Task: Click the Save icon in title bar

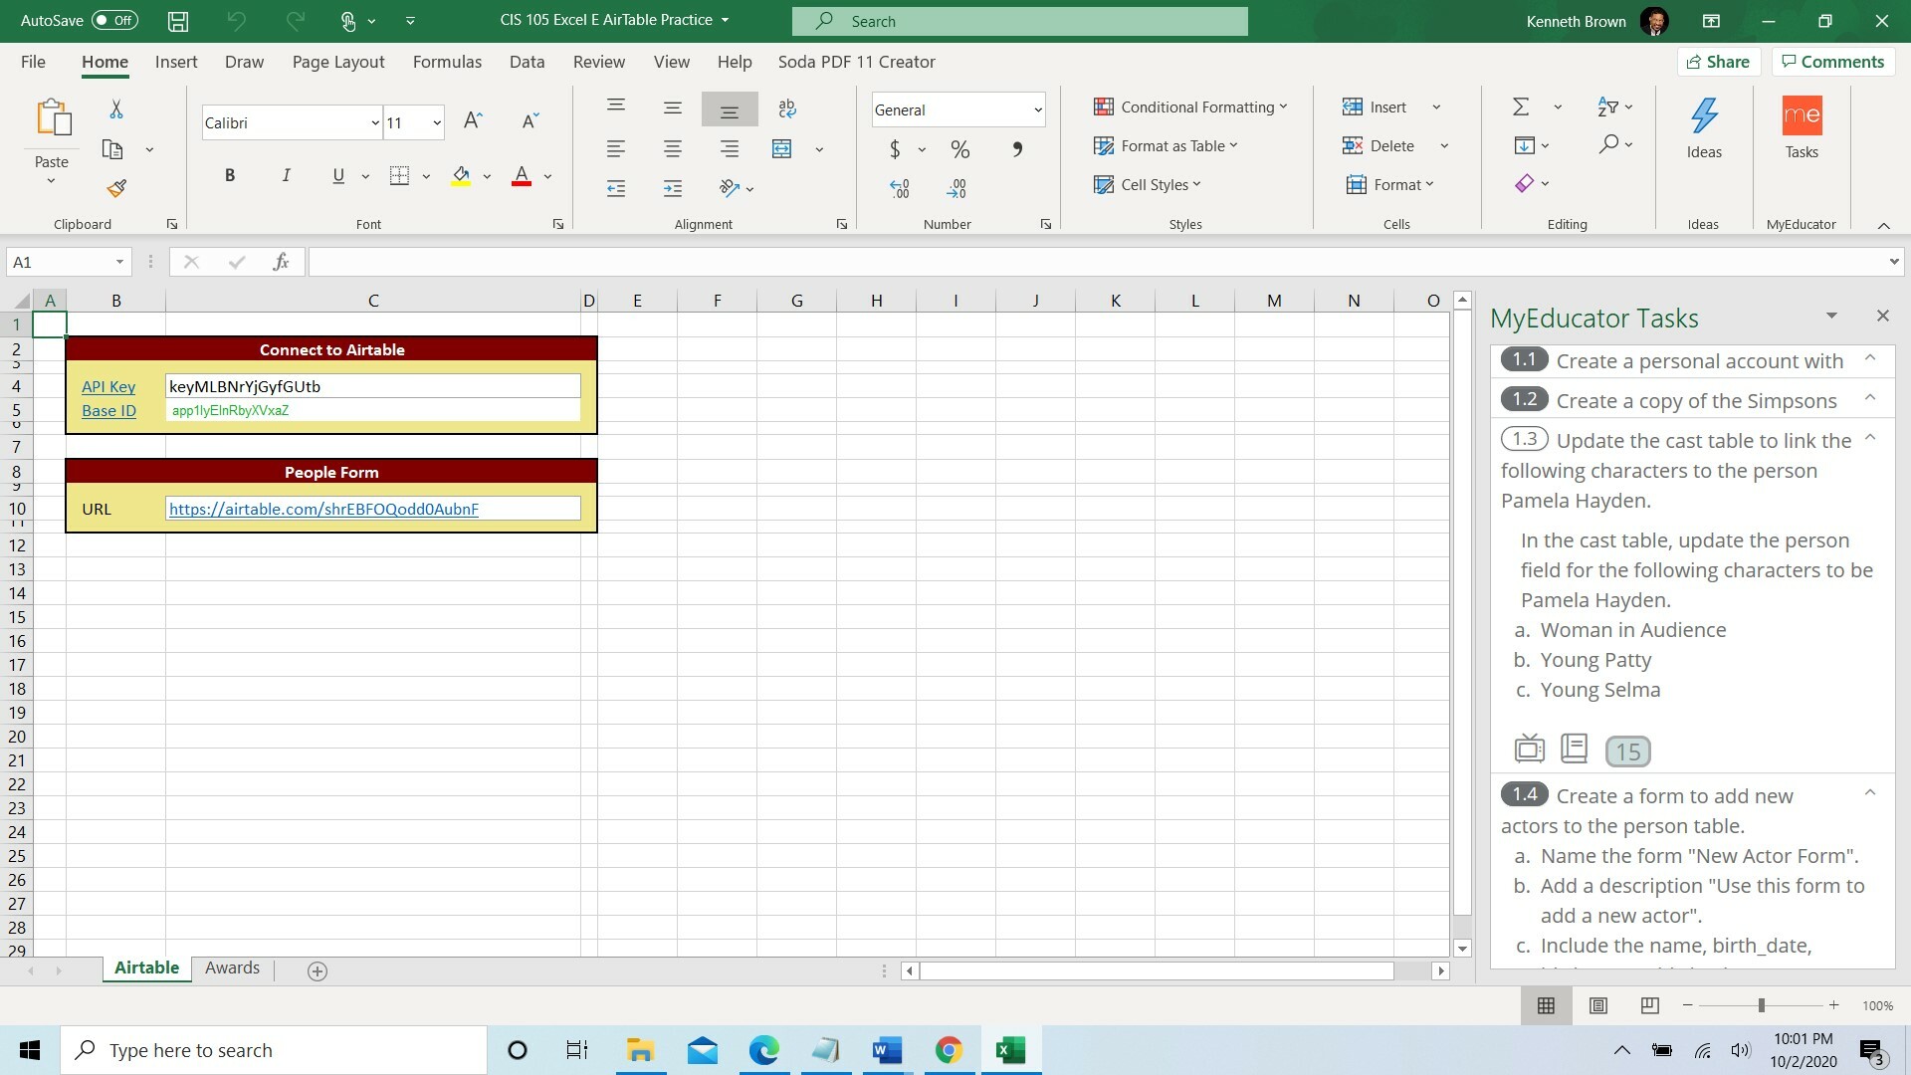Action: [x=178, y=21]
